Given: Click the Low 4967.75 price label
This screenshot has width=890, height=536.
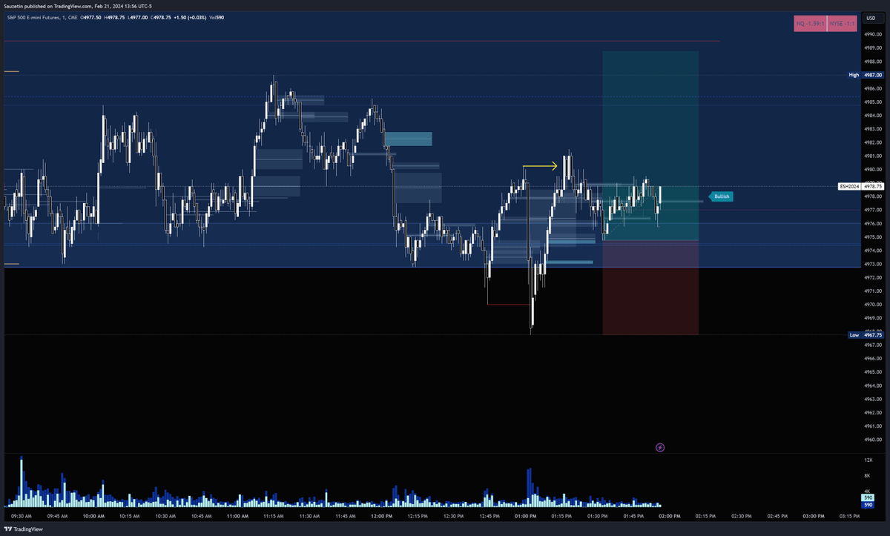Looking at the screenshot, I should 866,335.
